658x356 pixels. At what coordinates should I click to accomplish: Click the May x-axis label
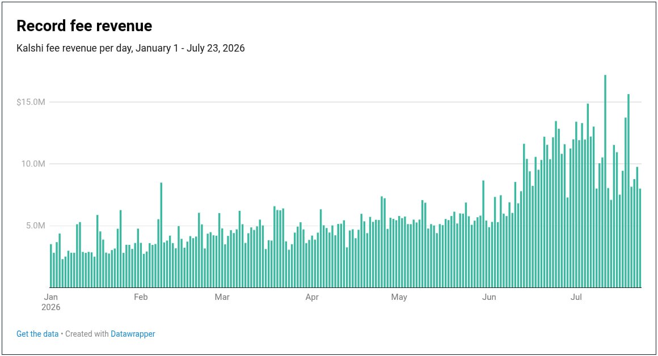(399, 297)
